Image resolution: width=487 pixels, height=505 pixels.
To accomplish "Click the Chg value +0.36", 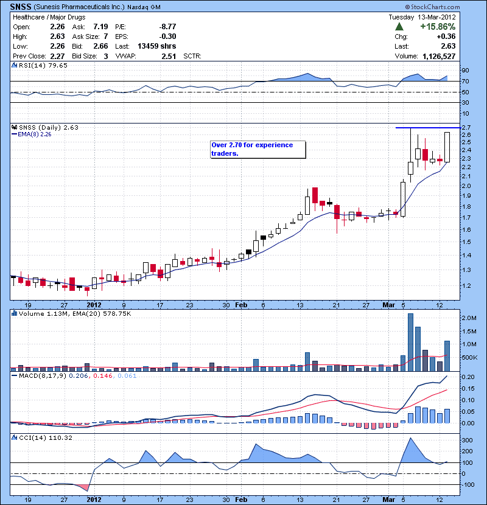I will (446, 37).
